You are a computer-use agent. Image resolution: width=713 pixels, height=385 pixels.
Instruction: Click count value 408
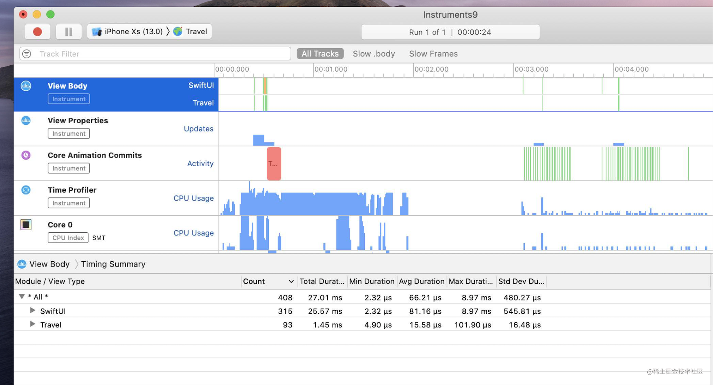pyautogui.click(x=285, y=297)
